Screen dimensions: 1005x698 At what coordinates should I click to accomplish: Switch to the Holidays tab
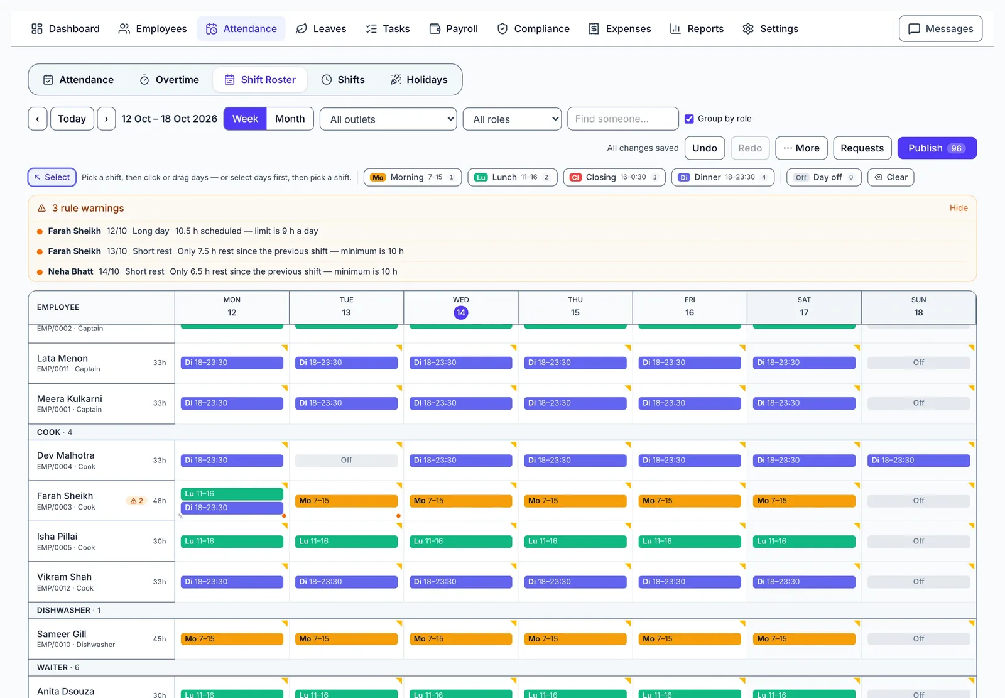(419, 80)
